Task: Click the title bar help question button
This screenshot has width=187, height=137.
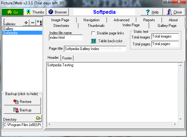Action: (167, 2)
